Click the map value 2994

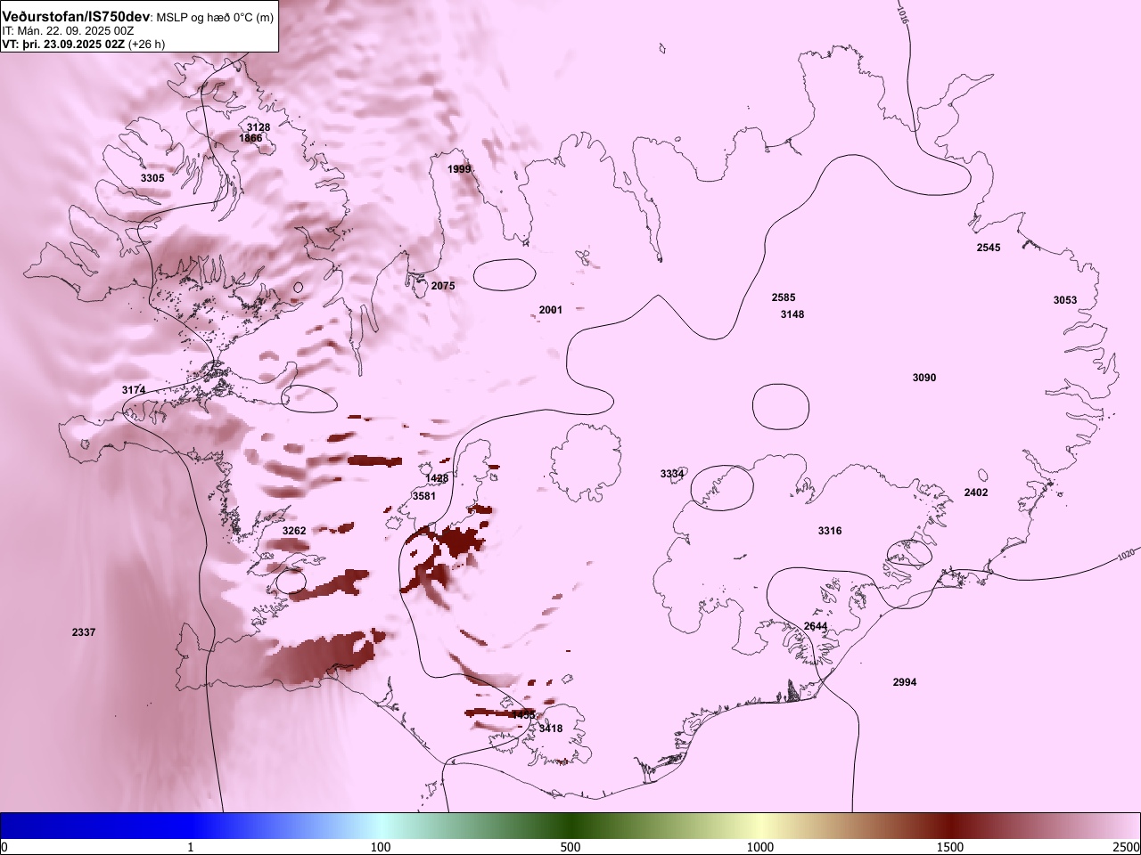point(905,682)
